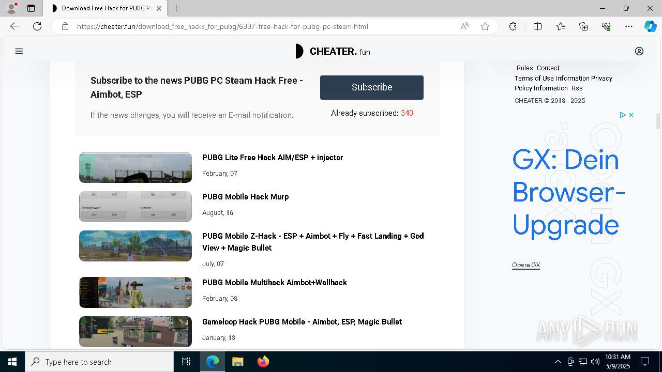Click the Subscribe button
The image size is (662, 372).
tap(372, 87)
